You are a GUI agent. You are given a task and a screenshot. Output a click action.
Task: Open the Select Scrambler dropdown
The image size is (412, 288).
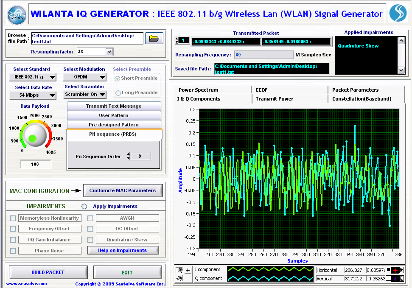pos(84,94)
